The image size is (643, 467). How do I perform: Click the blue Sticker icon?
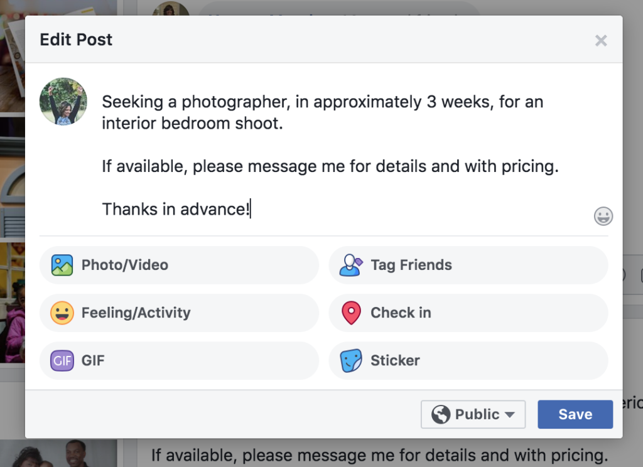tap(351, 360)
